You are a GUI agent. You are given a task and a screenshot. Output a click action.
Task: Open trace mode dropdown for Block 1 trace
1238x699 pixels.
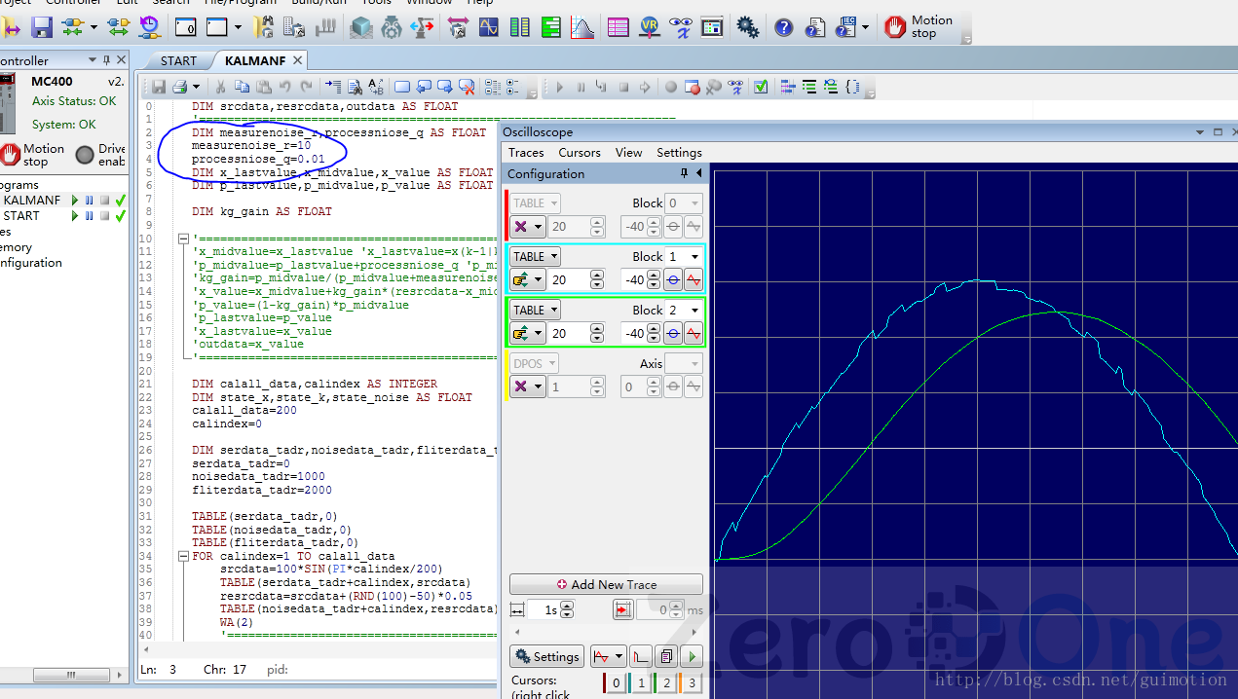tap(527, 280)
